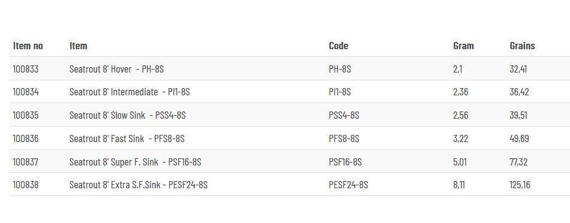Select Seatrout 8' Intermediate - PI1-8S item
Image resolution: width=570 pixels, height=223 pixels.
tap(130, 92)
